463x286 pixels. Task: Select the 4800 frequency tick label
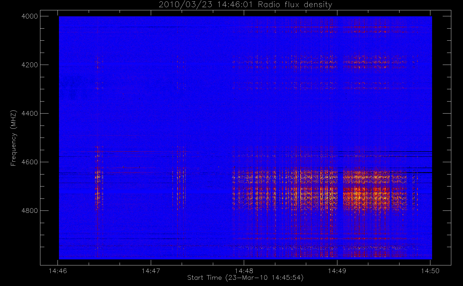(x=30, y=211)
